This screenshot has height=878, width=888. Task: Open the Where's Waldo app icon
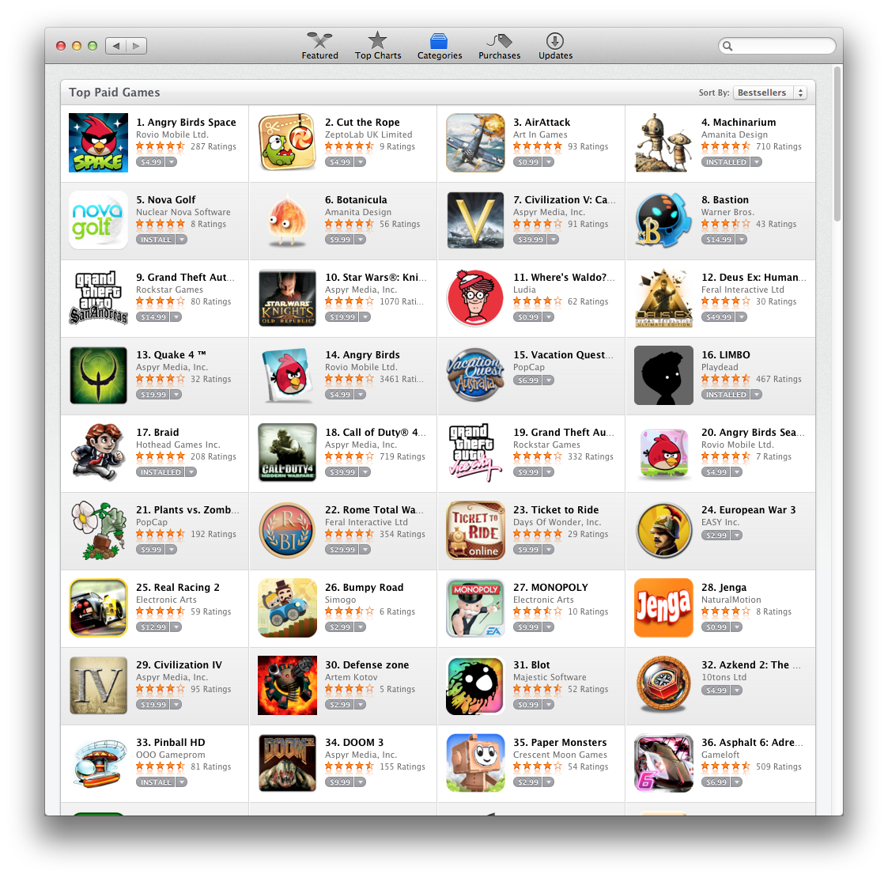coord(475,298)
